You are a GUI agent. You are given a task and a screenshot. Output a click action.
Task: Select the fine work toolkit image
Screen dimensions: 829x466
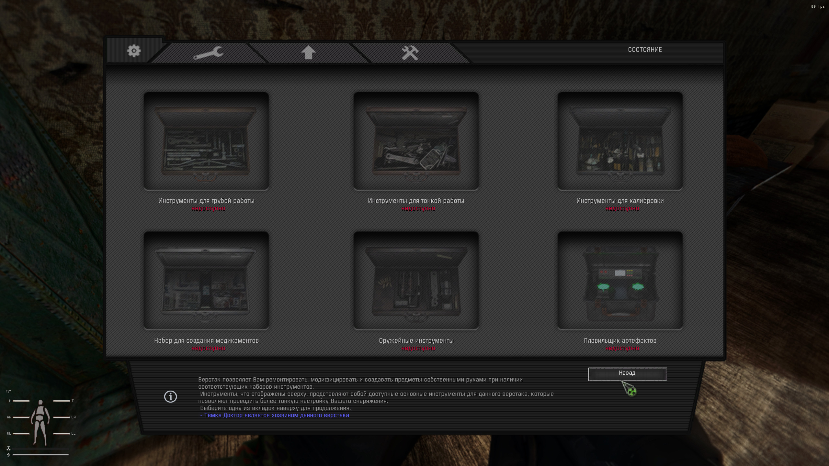point(416,141)
